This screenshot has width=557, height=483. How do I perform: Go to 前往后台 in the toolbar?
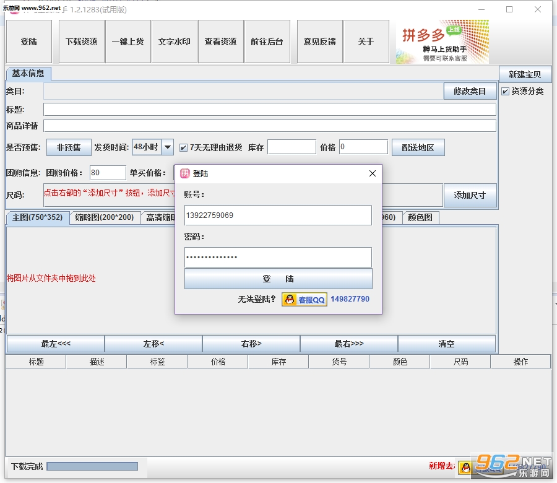coord(267,41)
